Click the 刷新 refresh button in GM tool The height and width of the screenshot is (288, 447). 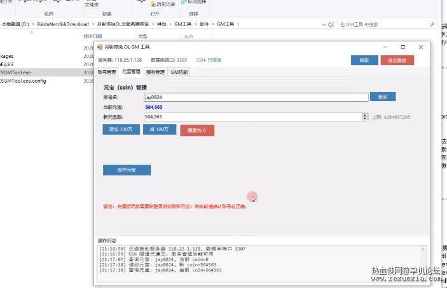pyautogui.click(x=364, y=60)
